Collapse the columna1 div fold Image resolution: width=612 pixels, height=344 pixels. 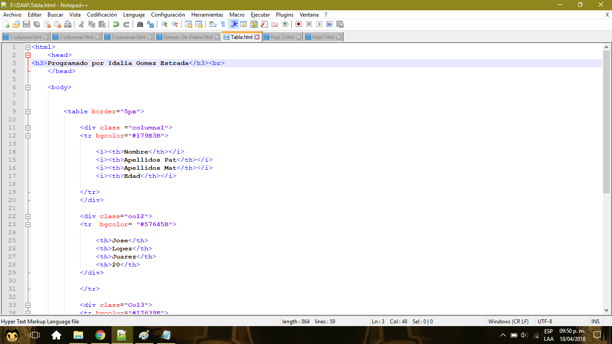[x=28, y=128]
